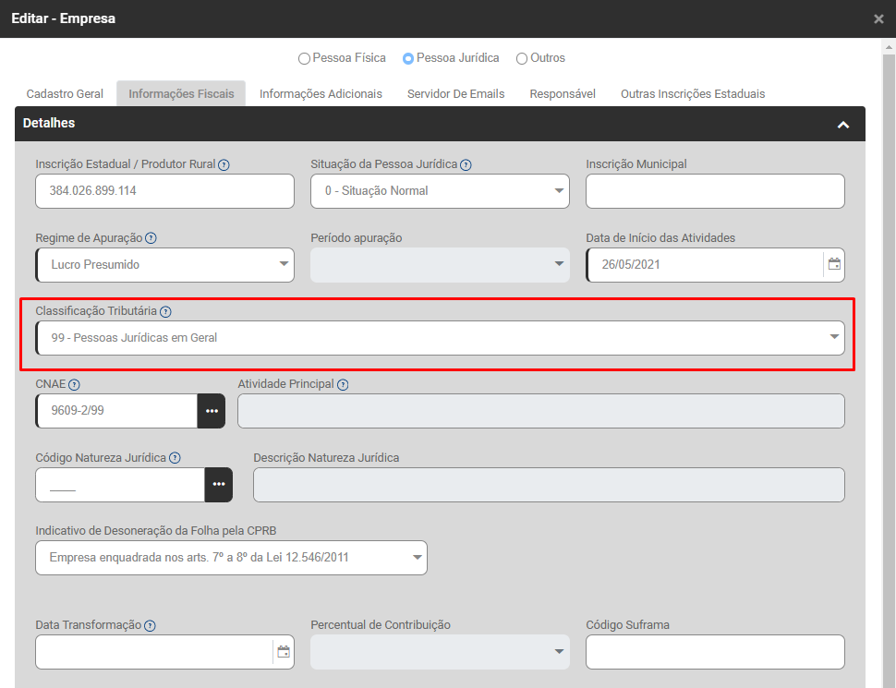896x688 pixels.
Task: Open the Código Natureza Jurídica lookup button
Action: point(219,485)
